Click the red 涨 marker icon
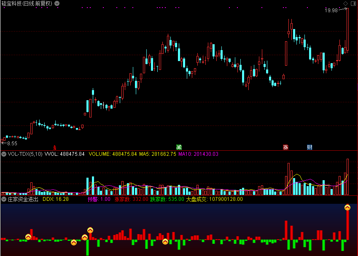The image size is (358, 256). pyautogui.click(x=285, y=147)
